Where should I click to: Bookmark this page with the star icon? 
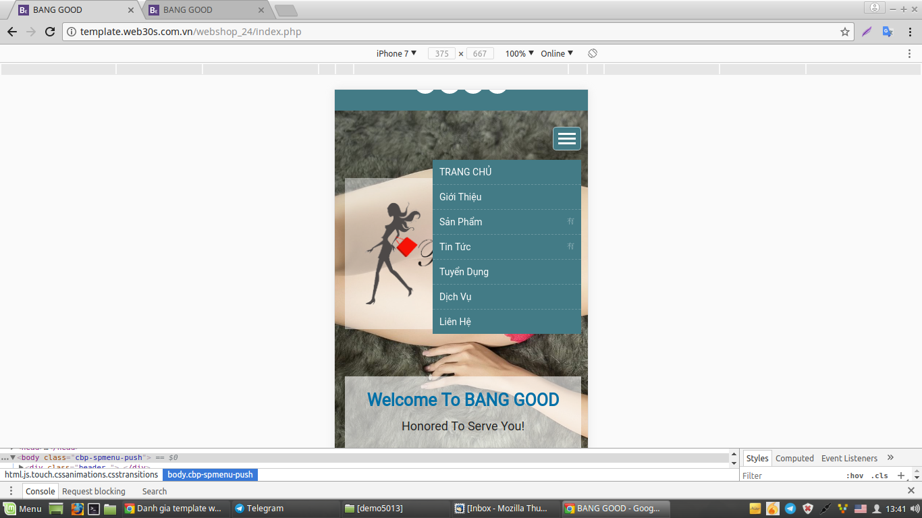(x=844, y=32)
